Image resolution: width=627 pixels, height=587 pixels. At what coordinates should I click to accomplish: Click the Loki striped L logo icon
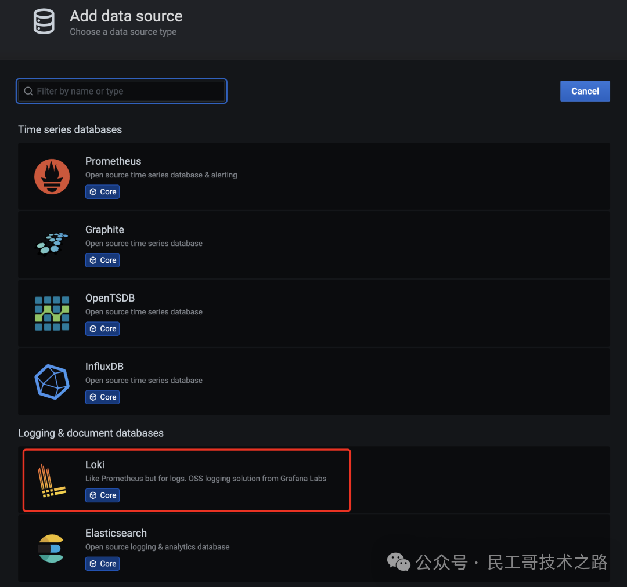(x=52, y=480)
